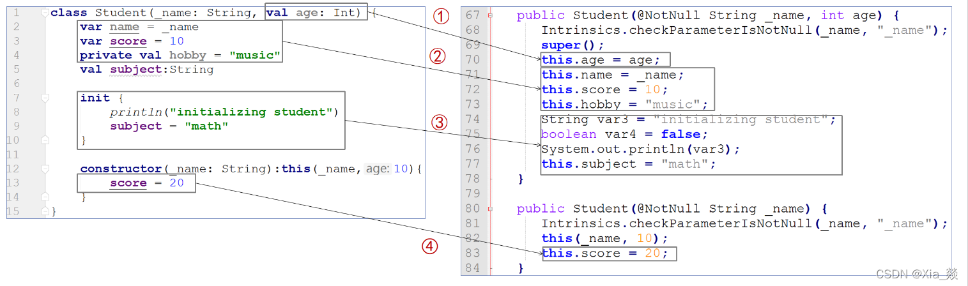Click 'String var3 = "initializing student";' line
Screen dimensions: 968x286
688,119
